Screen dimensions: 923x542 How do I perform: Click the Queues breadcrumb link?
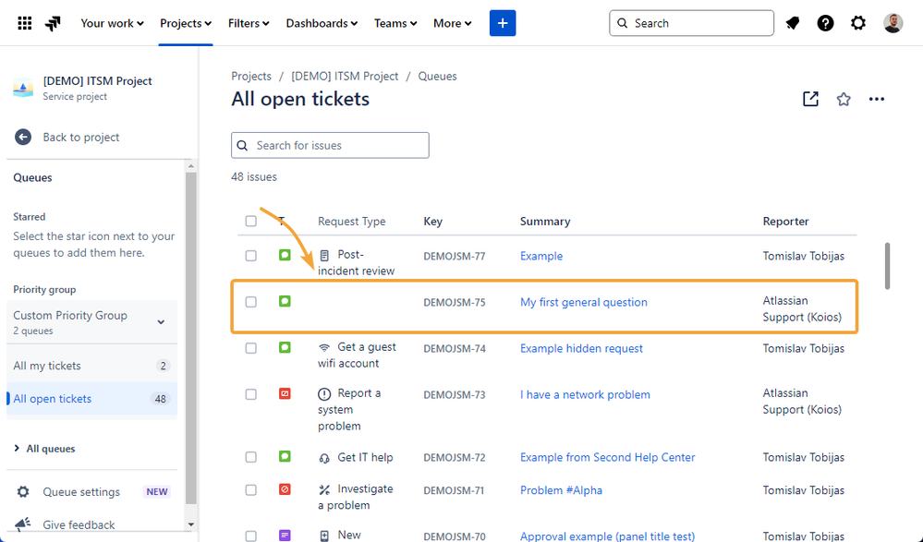point(437,76)
